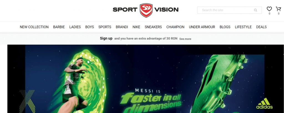
Task: Click the See more link
Action: 185,39
